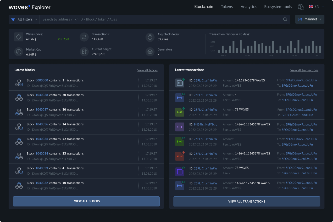Click the purple square transaction icon
The image size is (333, 222).
coord(180,172)
